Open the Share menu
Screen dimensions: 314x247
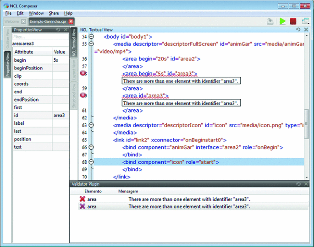(54, 13)
